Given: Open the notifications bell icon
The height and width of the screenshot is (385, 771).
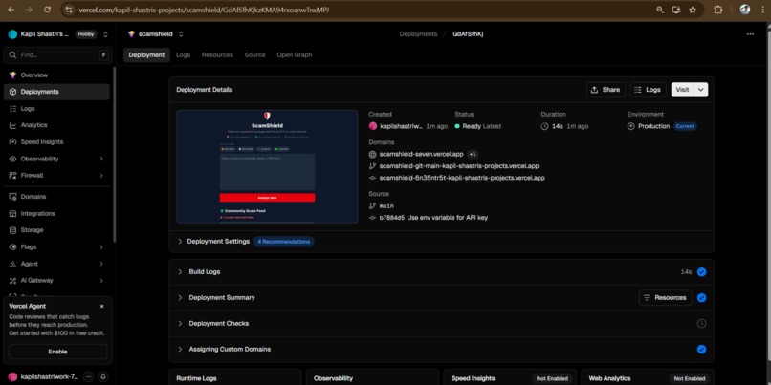Looking at the screenshot, I should point(102,376).
